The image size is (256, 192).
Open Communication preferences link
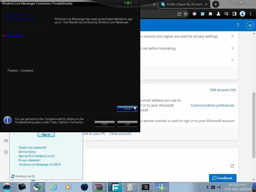[212, 105]
